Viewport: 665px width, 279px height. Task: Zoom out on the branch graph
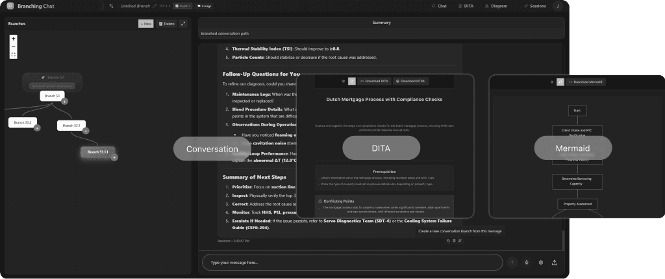pos(14,47)
